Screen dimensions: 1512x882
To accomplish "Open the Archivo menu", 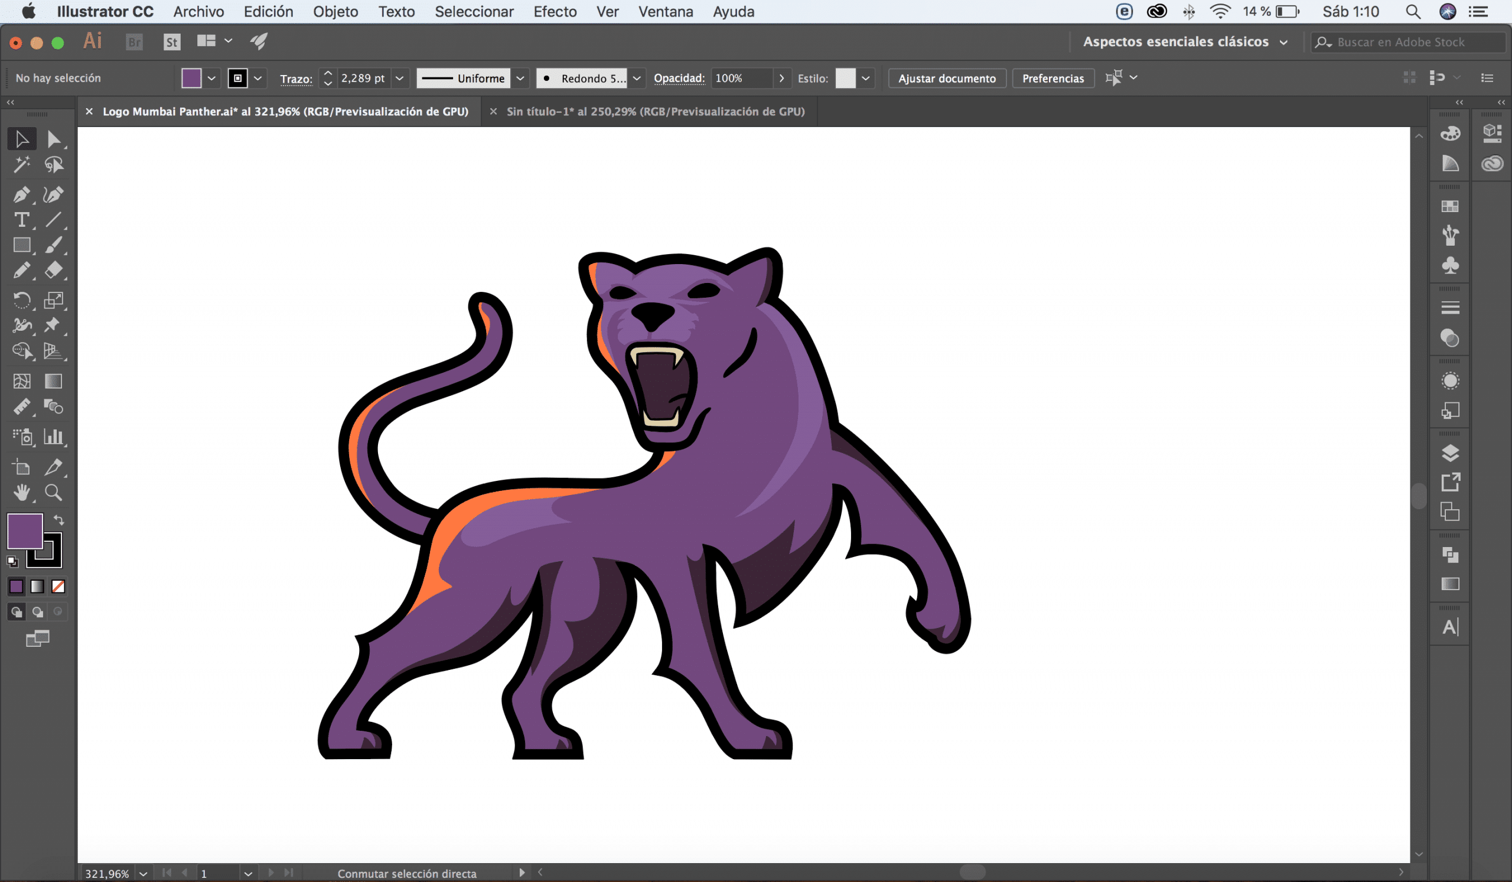I will tap(200, 12).
